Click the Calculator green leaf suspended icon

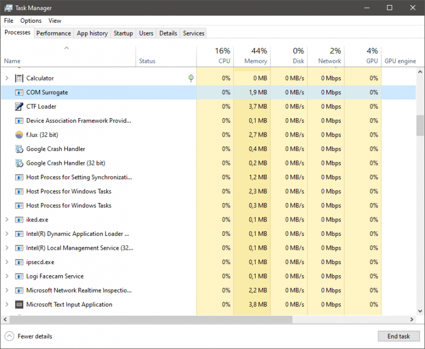[x=191, y=78]
